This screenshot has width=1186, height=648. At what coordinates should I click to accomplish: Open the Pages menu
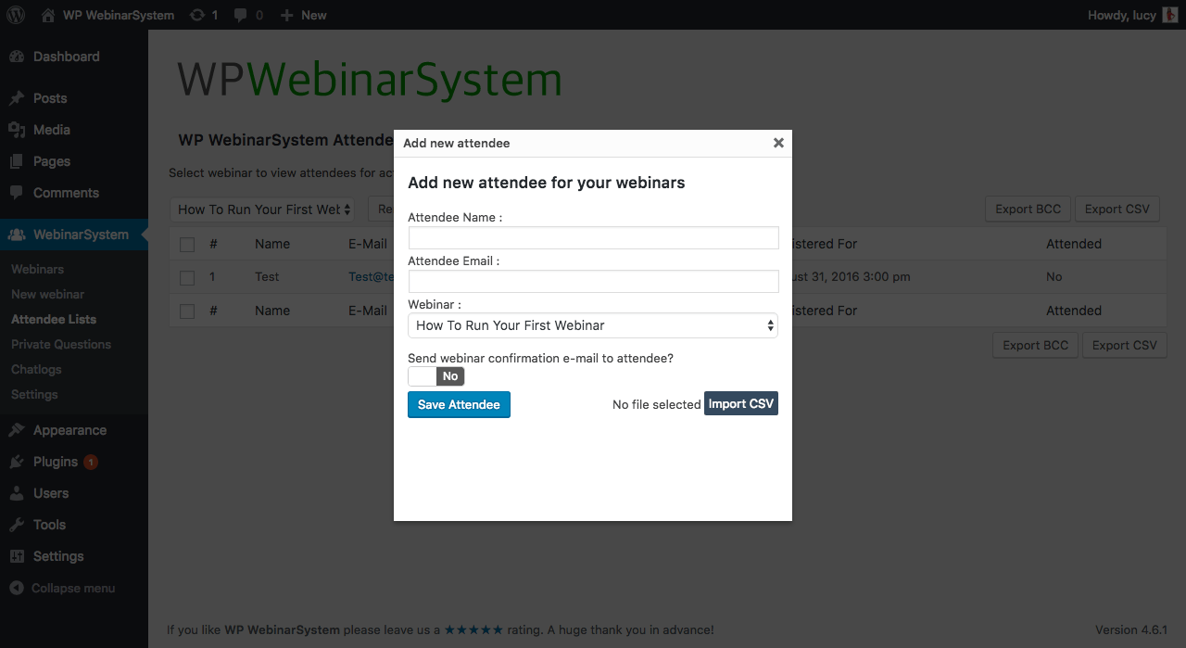52,161
